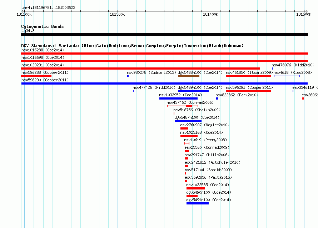Select the esv2760907 (Vogler2010) label

(x=205, y=125)
